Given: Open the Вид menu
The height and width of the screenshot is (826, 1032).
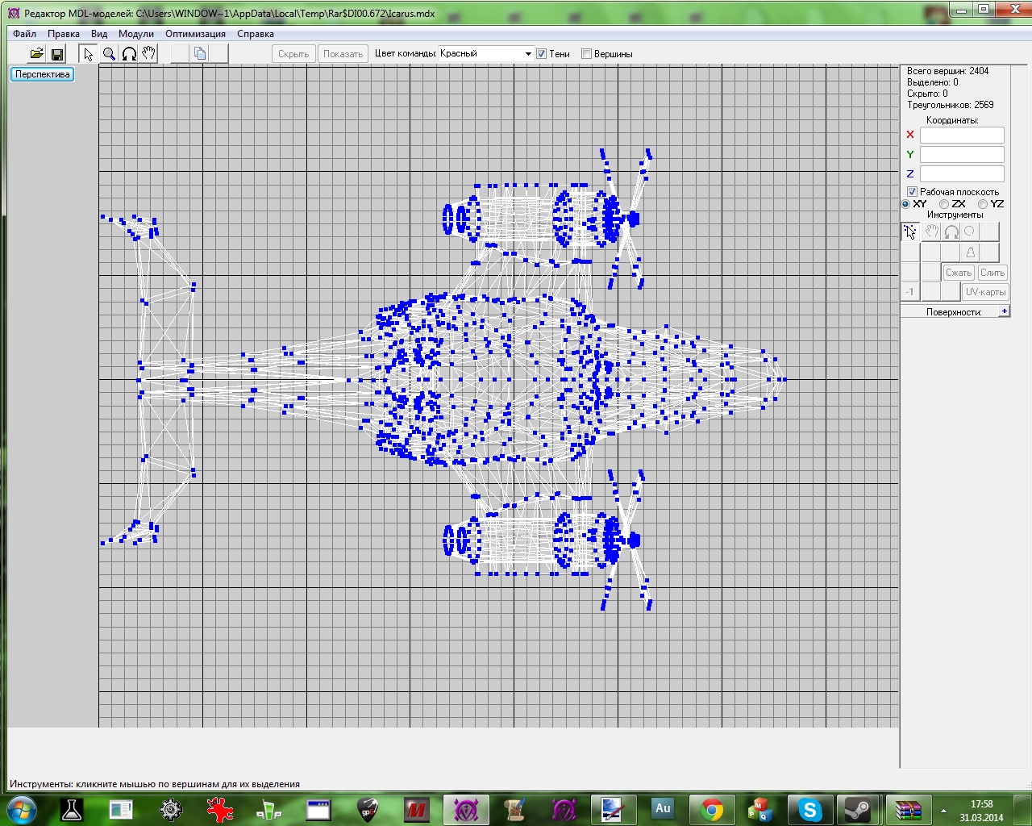Looking at the screenshot, I should tap(99, 34).
